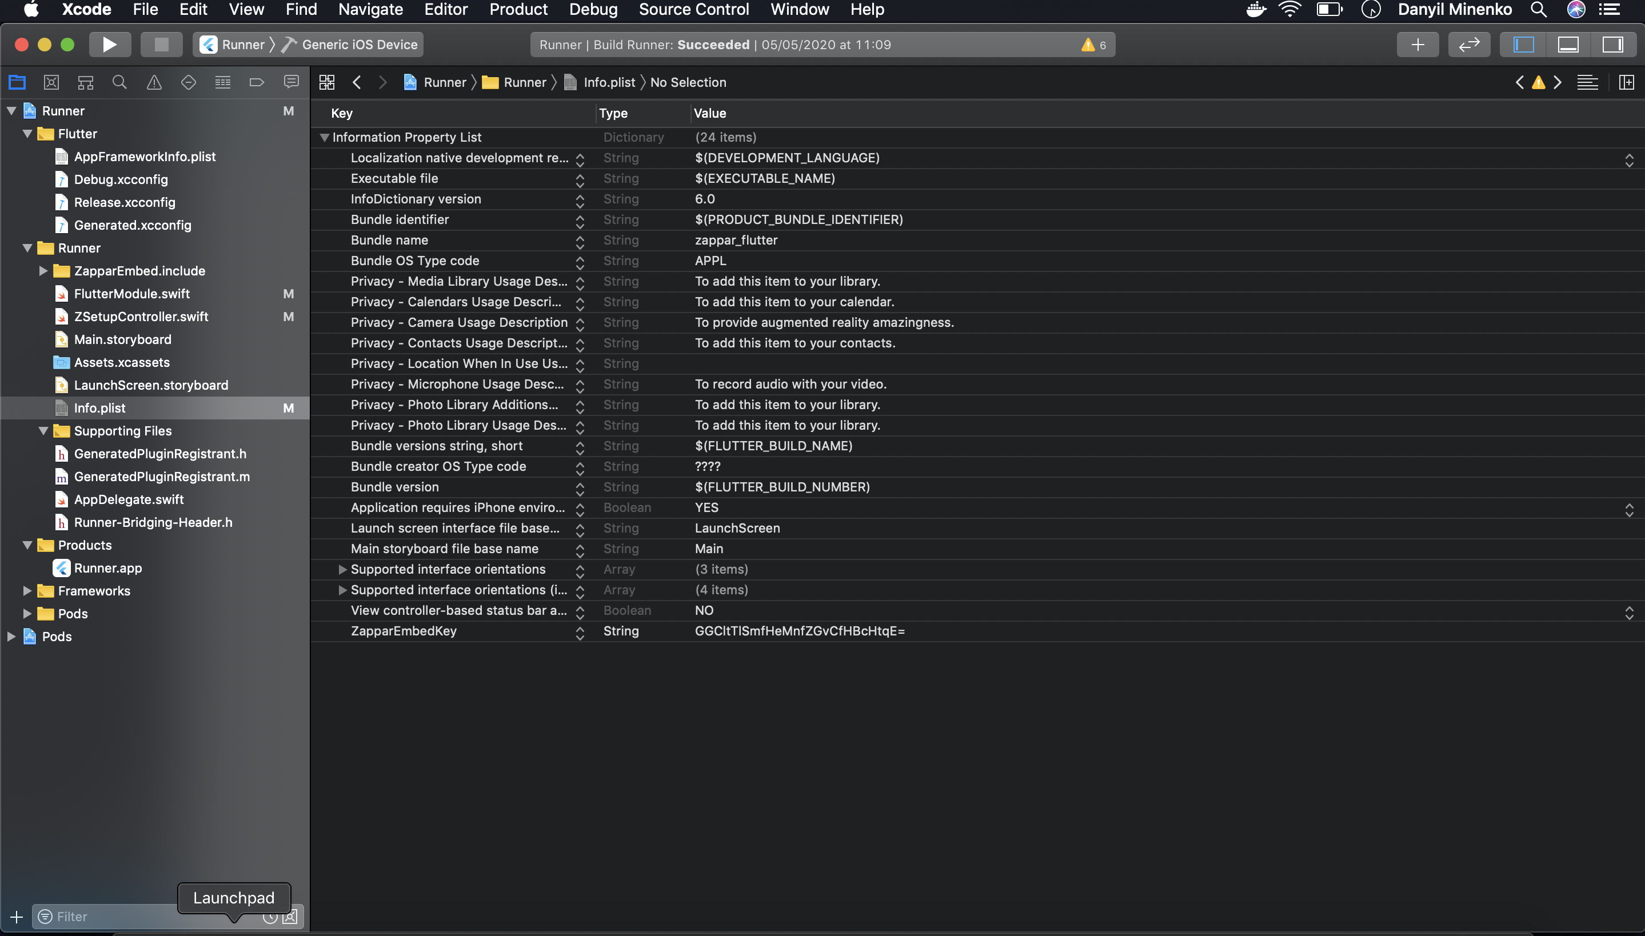Select the ZapparEmbedKey value string

point(800,631)
